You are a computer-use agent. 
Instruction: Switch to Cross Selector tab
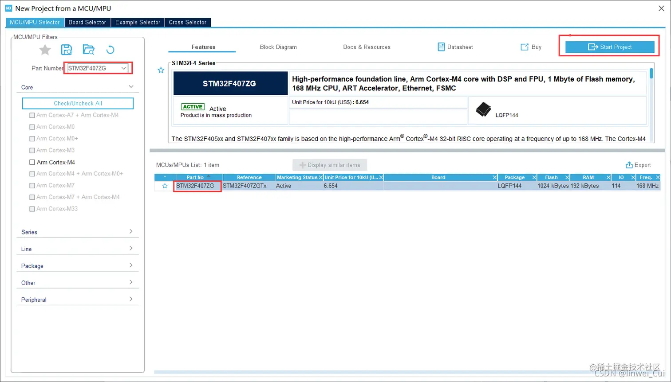pyautogui.click(x=188, y=22)
